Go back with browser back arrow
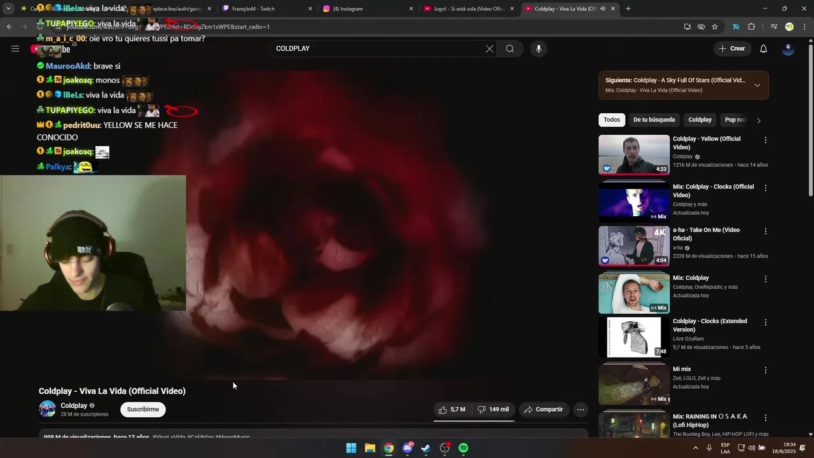Screen dimensions: 814x458 click(9, 27)
